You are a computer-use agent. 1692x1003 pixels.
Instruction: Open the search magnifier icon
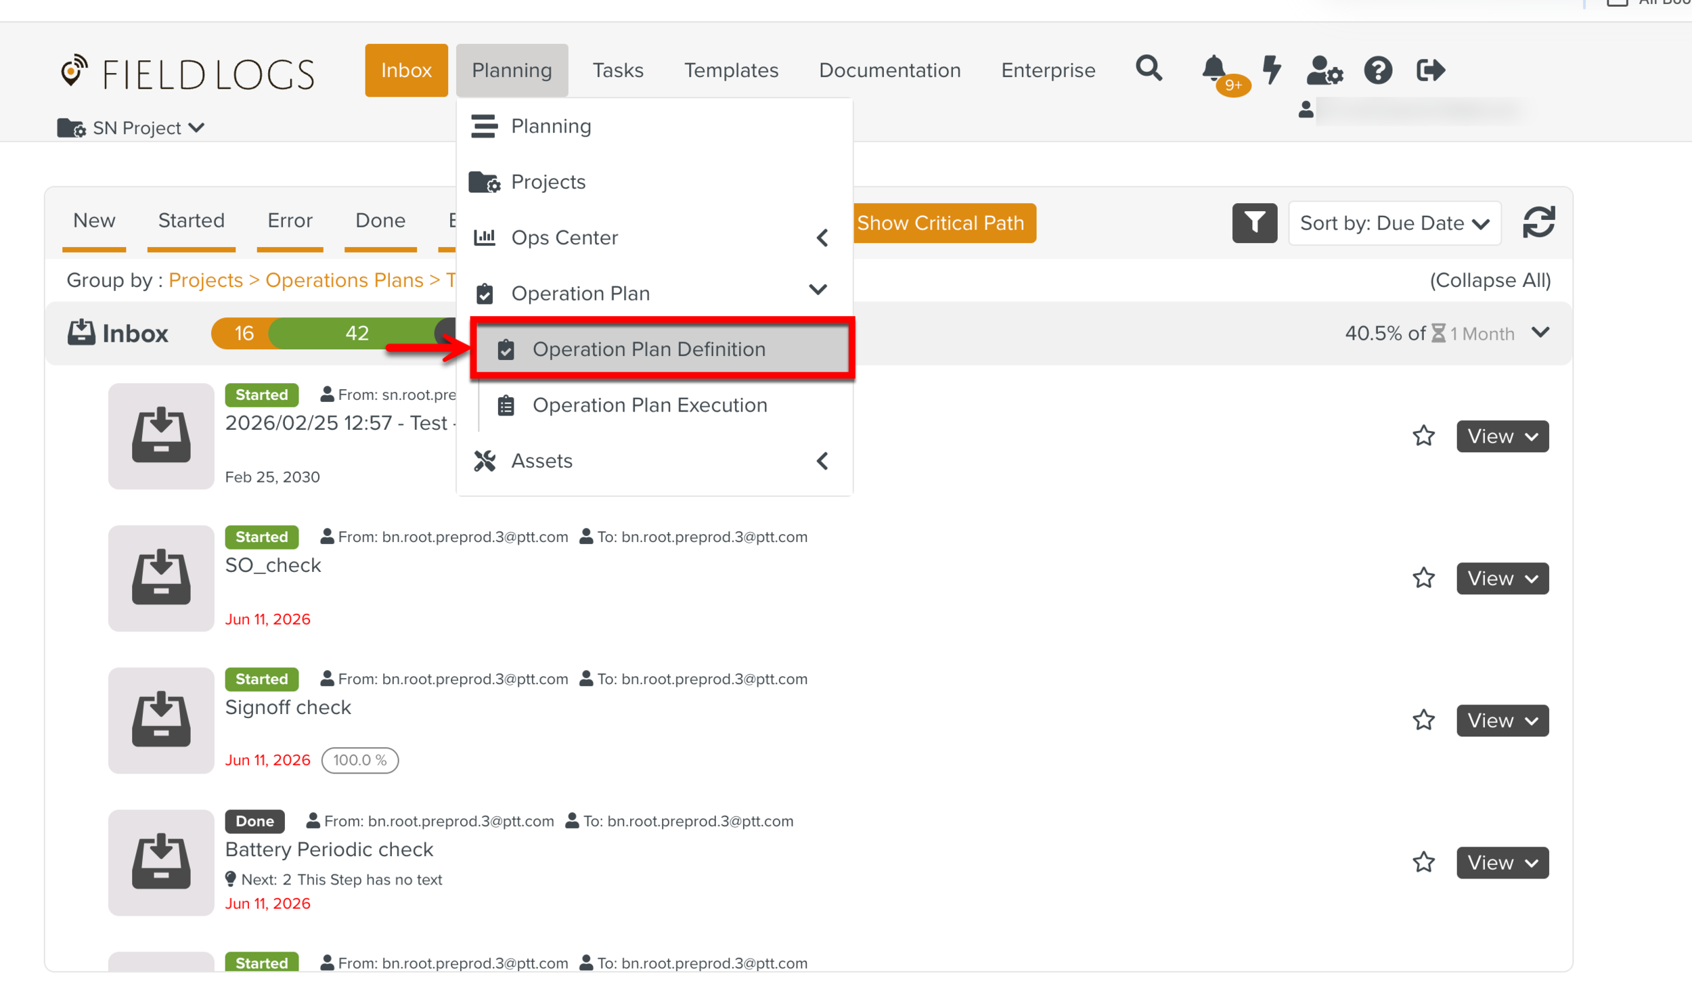tap(1149, 69)
